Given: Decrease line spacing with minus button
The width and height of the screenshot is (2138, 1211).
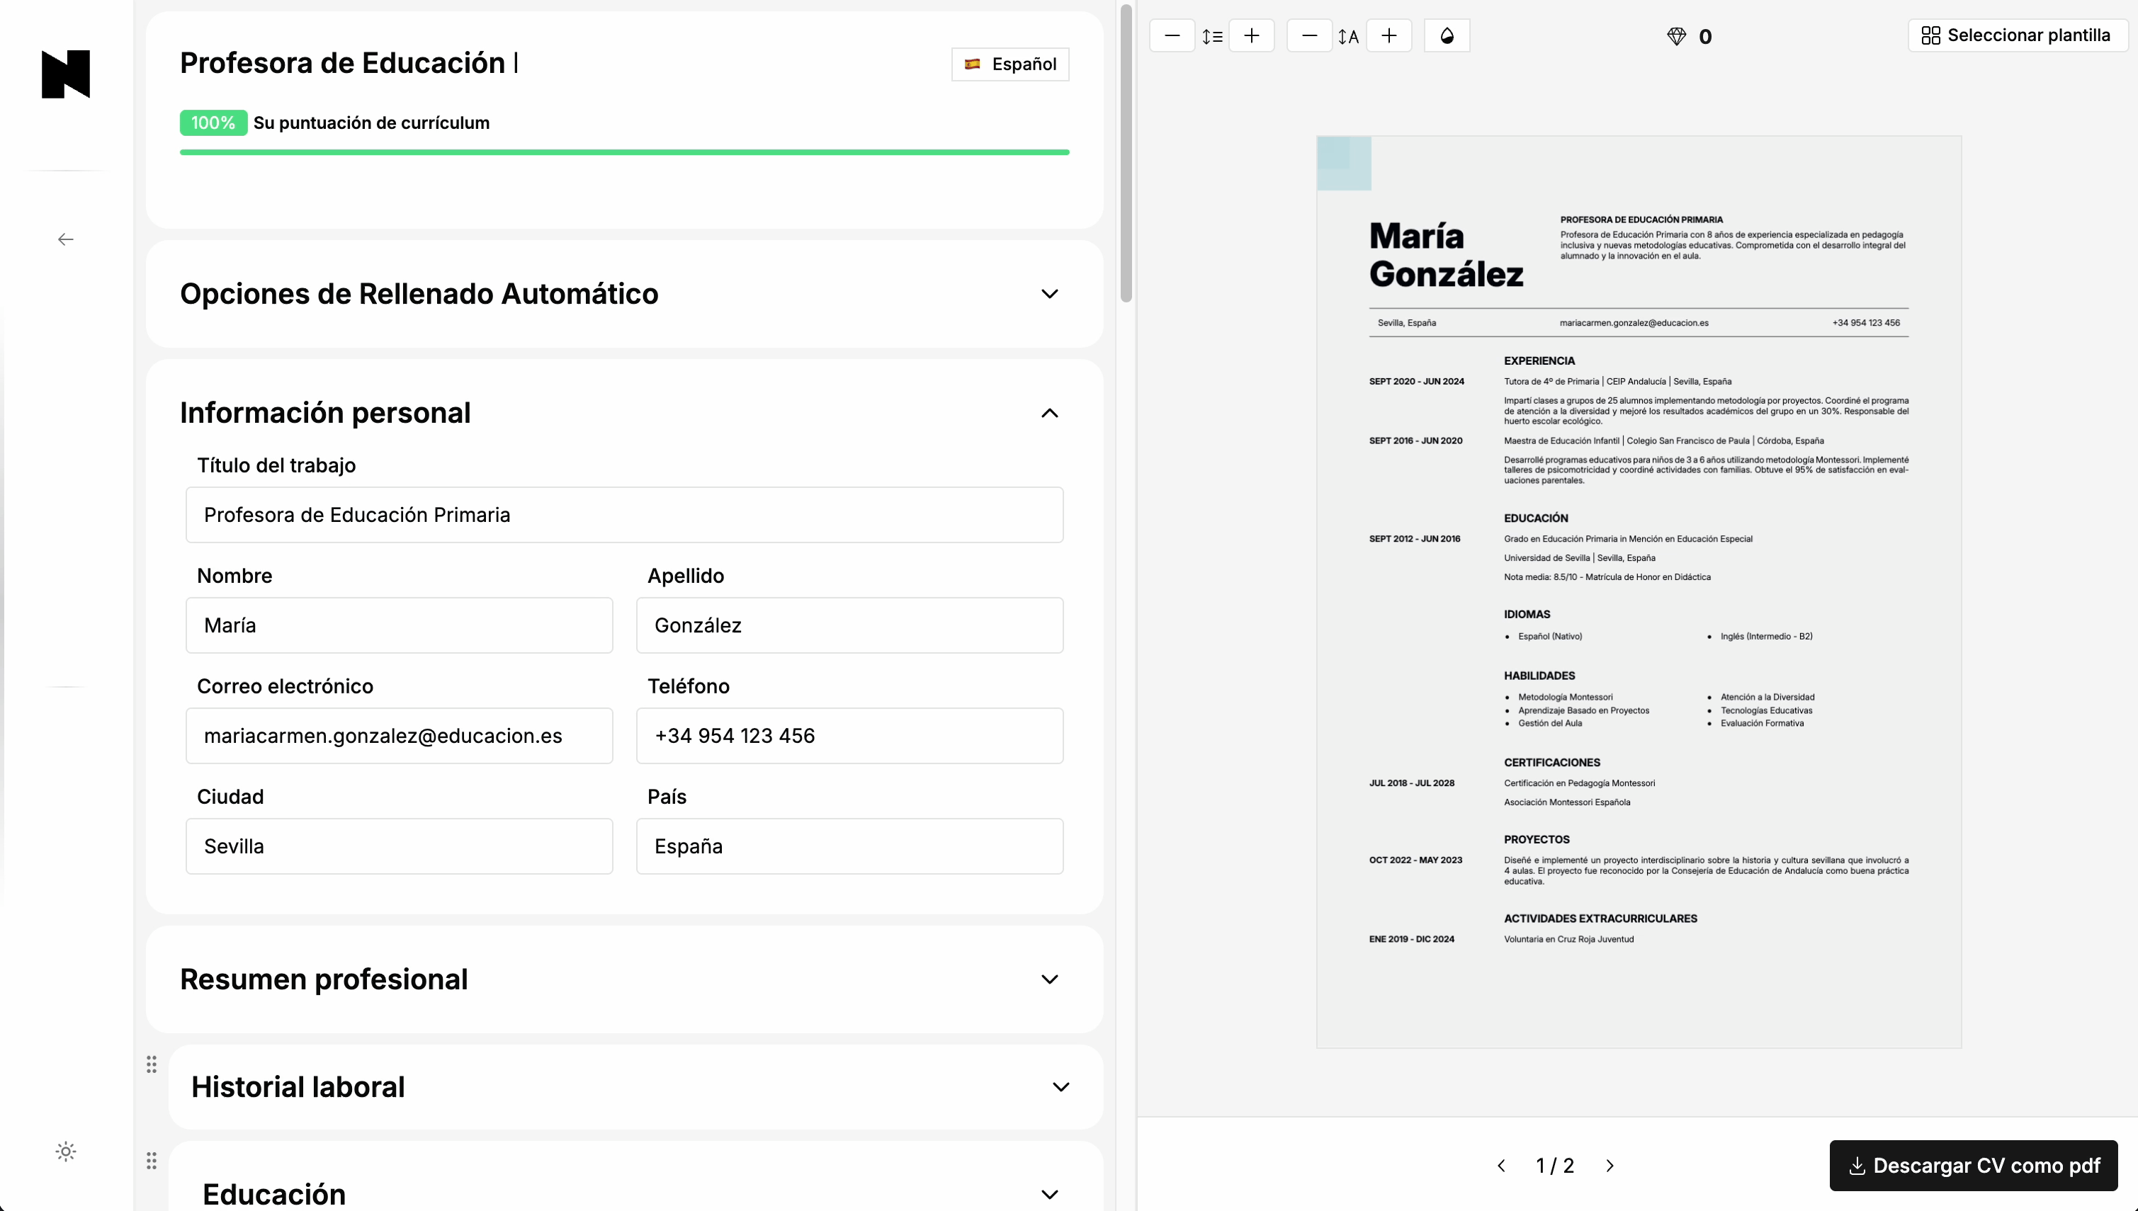Looking at the screenshot, I should point(1172,36).
